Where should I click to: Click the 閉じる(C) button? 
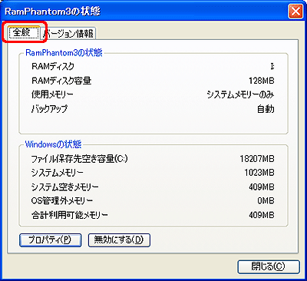pyautogui.click(x=269, y=267)
